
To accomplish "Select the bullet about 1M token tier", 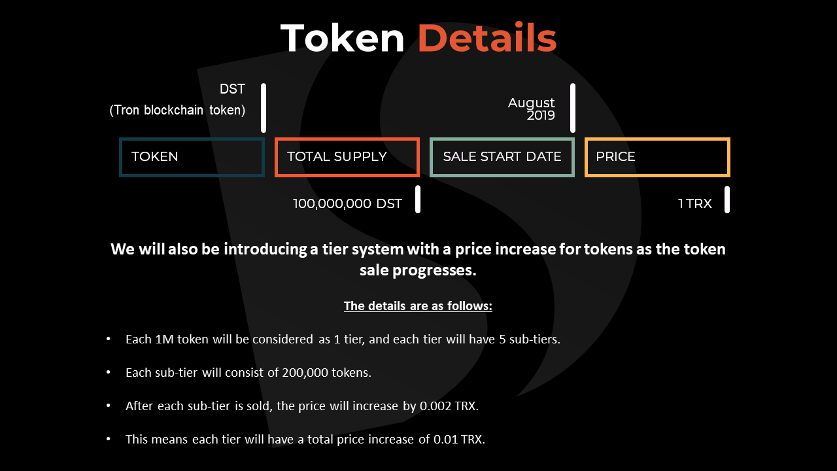I will (x=343, y=340).
